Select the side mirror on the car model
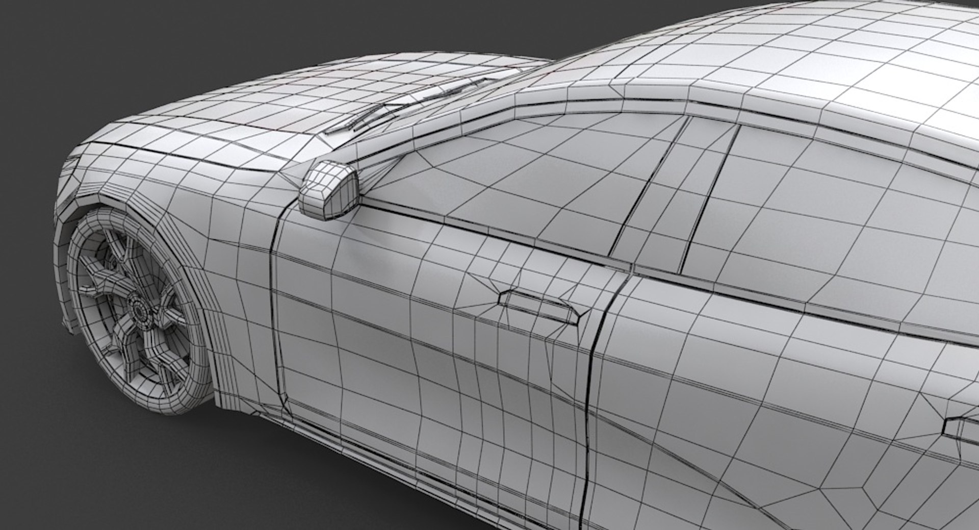 [329, 189]
